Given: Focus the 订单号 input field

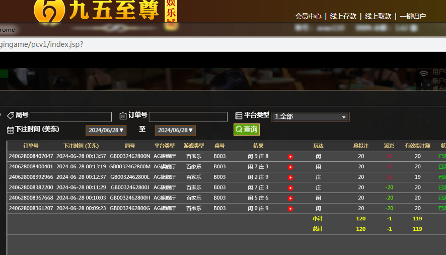Looking at the screenshot, I should [188, 117].
